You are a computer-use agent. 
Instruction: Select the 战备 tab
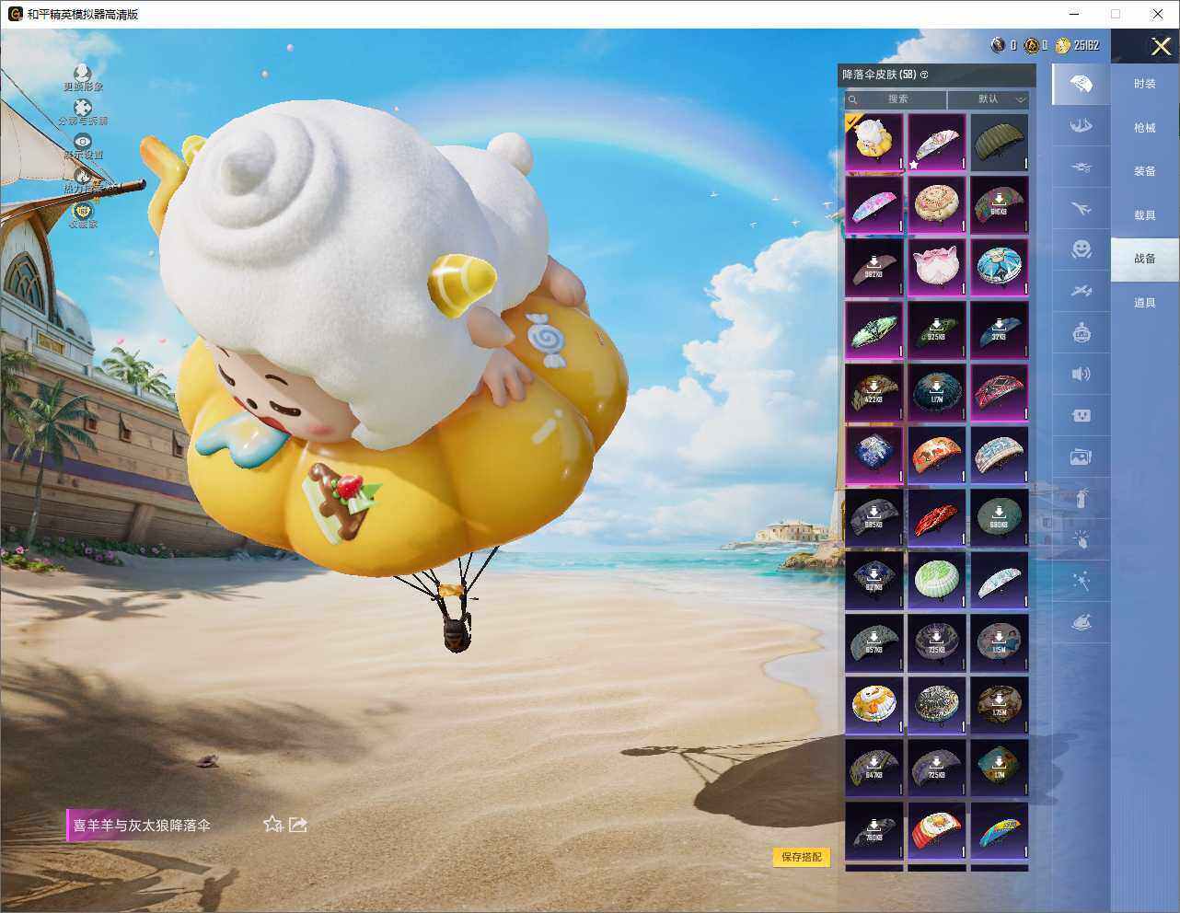tap(1144, 259)
